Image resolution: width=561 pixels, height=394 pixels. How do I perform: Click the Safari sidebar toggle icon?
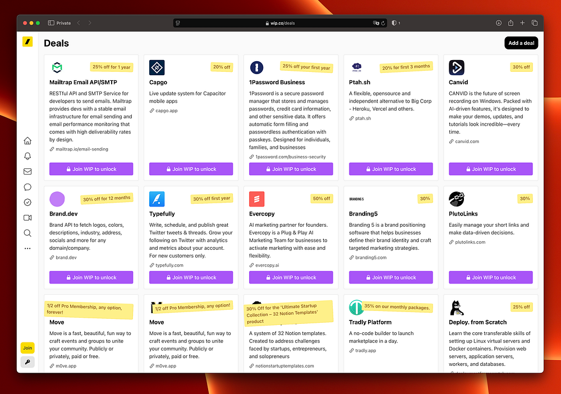(51, 23)
